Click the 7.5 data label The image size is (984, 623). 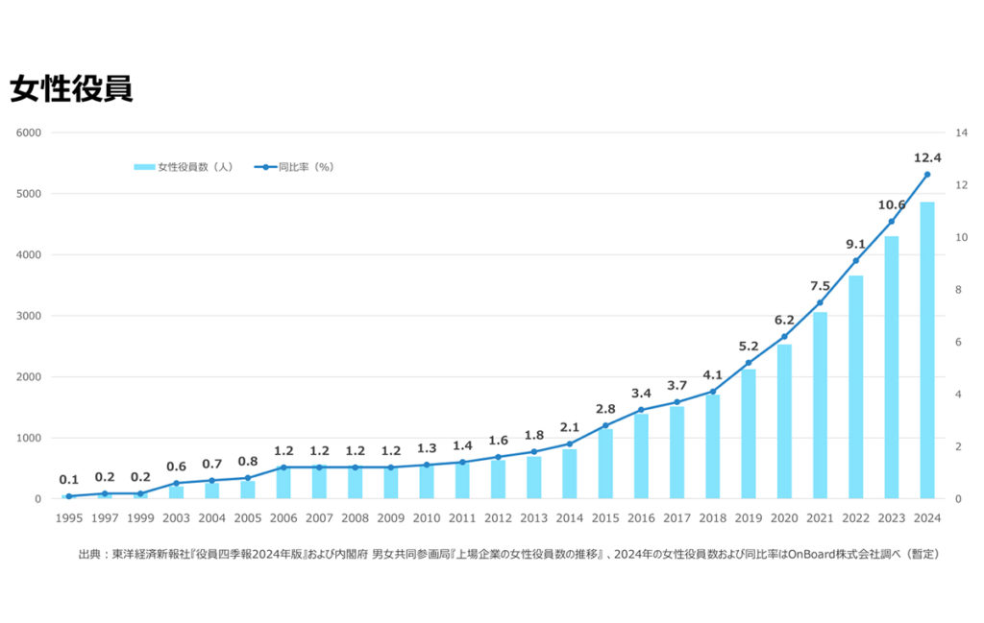click(820, 285)
